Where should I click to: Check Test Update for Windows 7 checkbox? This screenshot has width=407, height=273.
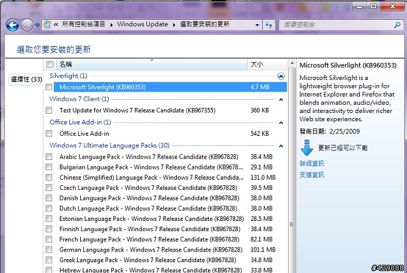click(x=49, y=110)
